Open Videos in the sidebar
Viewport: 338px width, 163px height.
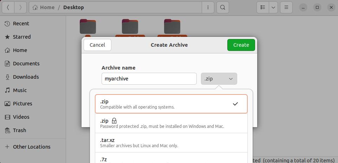[33, 117]
